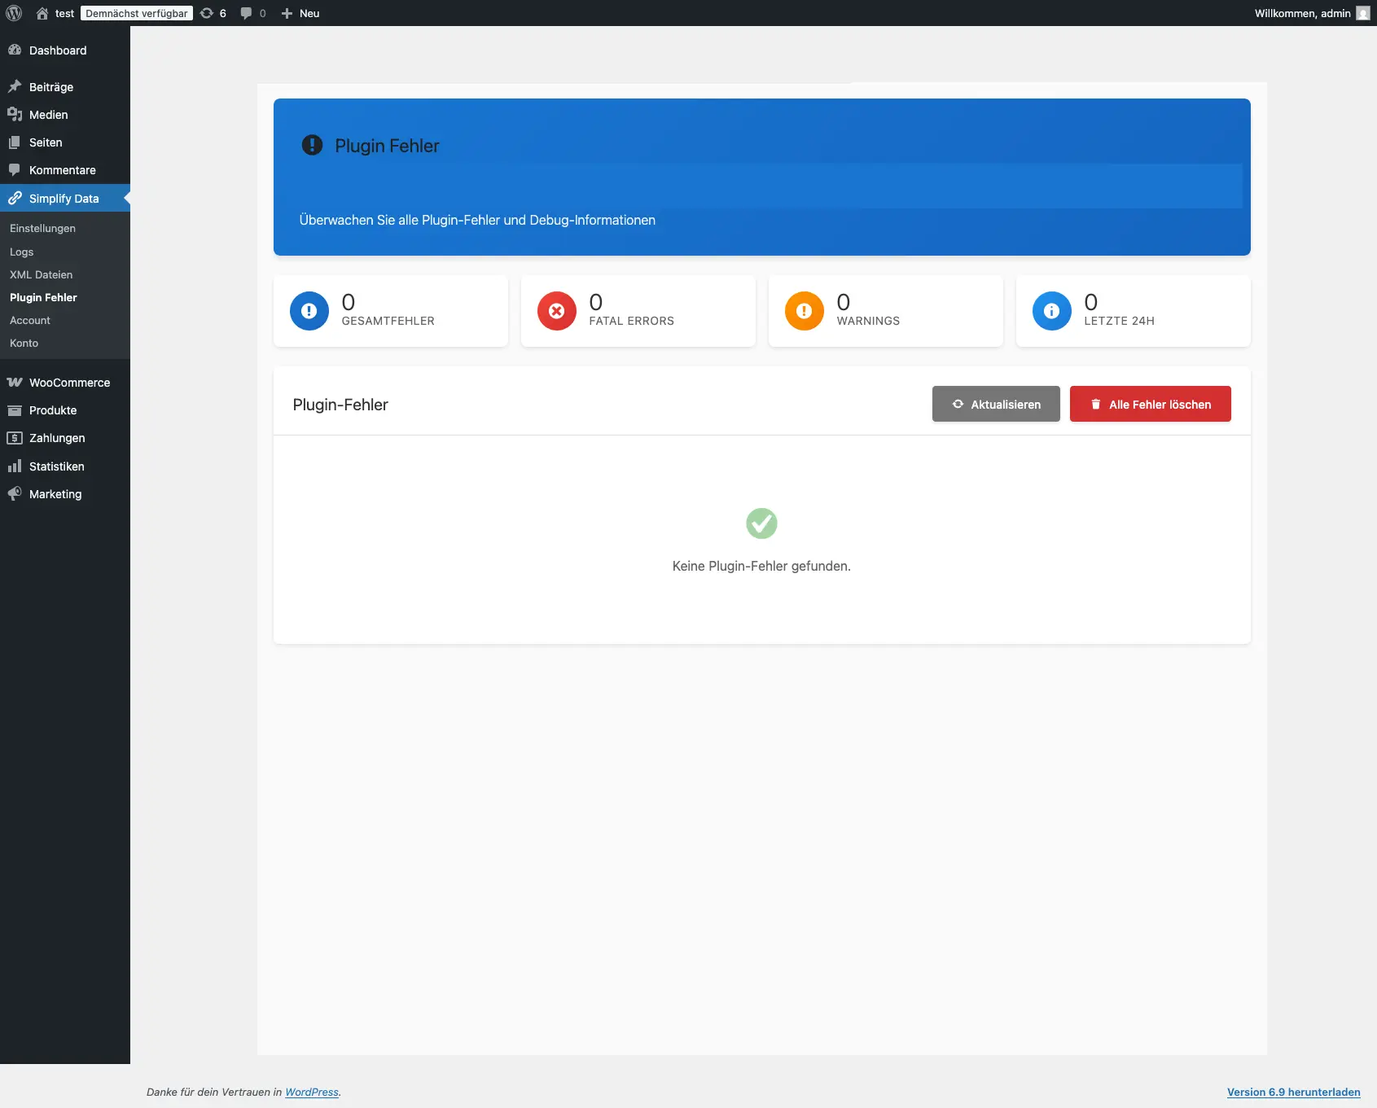Viewport: 1377px width, 1108px height.
Task: Click the Gesamtfehler exclamation icon
Action: (x=309, y=311)
